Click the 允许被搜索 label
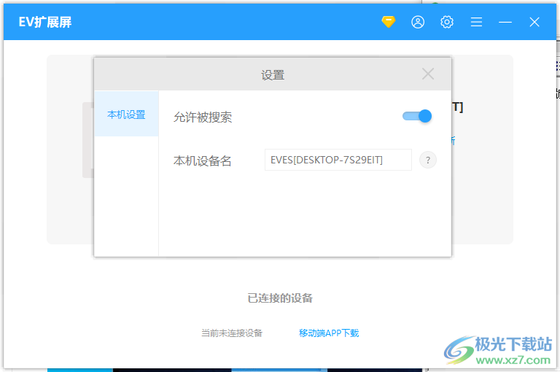 click(203, 117)
